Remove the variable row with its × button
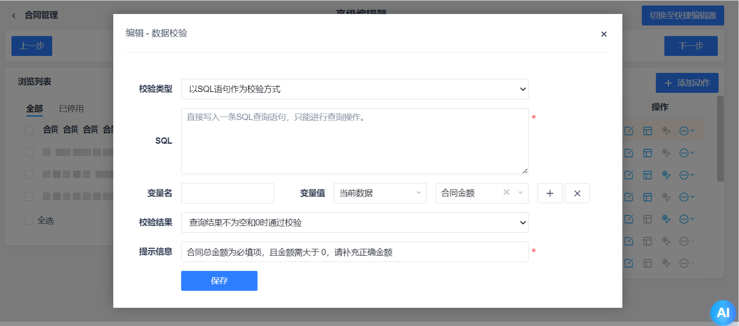Image resolution: width=739 pixels, height=326 pixels. click(x=577, y=193)
